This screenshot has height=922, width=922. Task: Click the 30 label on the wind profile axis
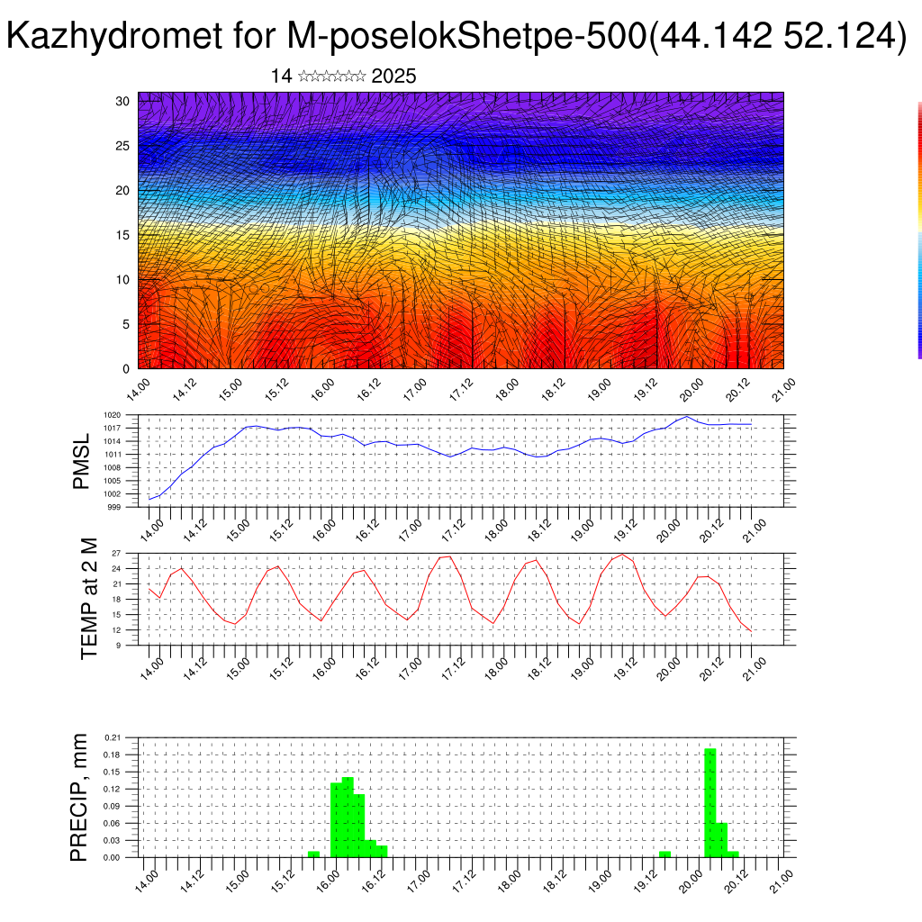(x=122, y=101)
